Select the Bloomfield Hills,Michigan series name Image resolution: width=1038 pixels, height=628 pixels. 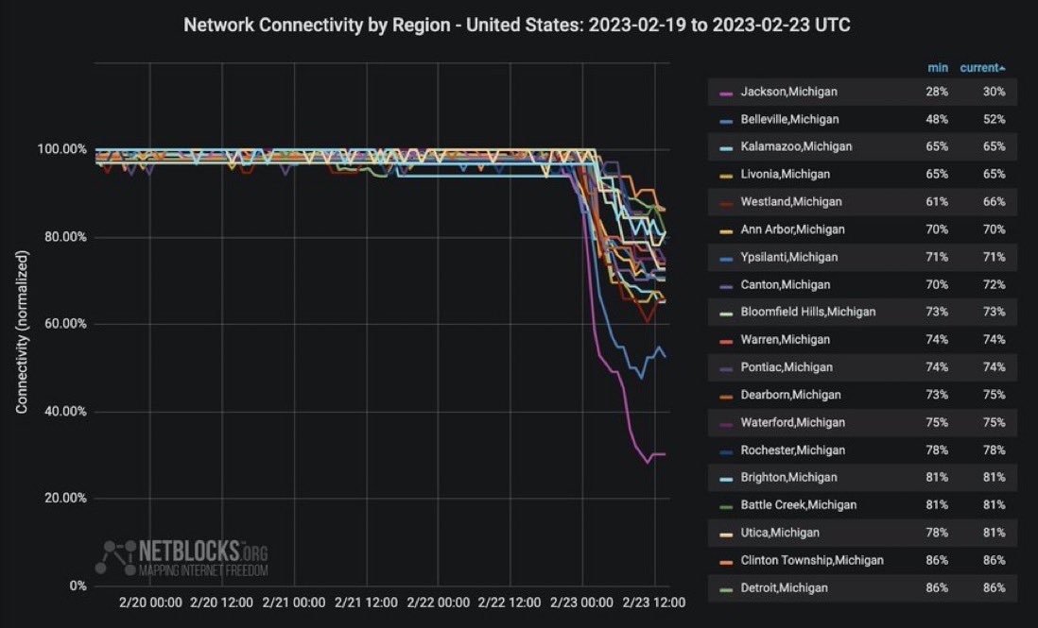808,312
